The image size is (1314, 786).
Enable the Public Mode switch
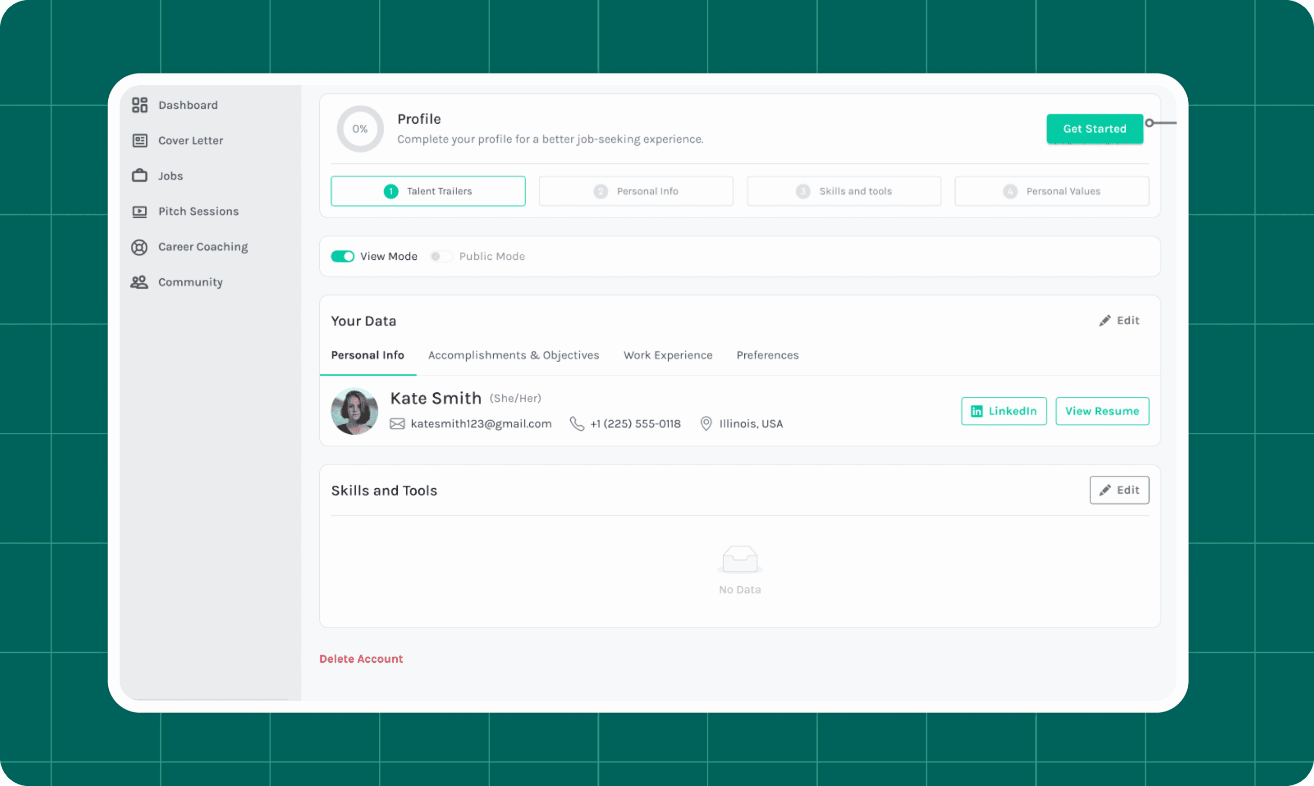tap(441, 256)
